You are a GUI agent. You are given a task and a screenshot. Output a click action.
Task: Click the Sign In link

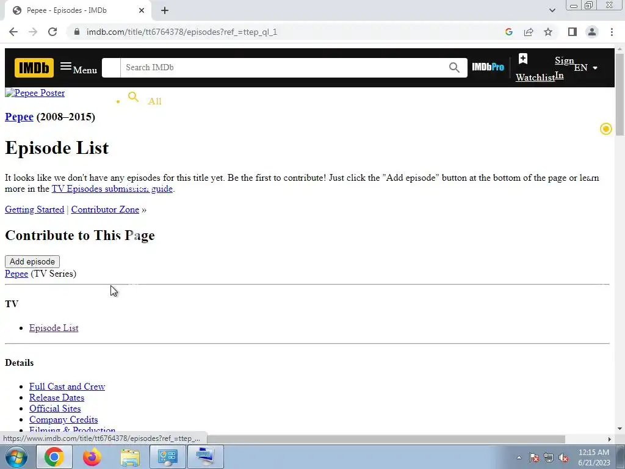563,68
